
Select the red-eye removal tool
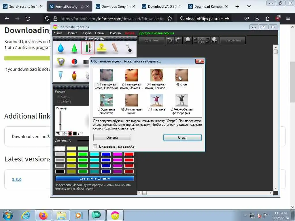75,62
